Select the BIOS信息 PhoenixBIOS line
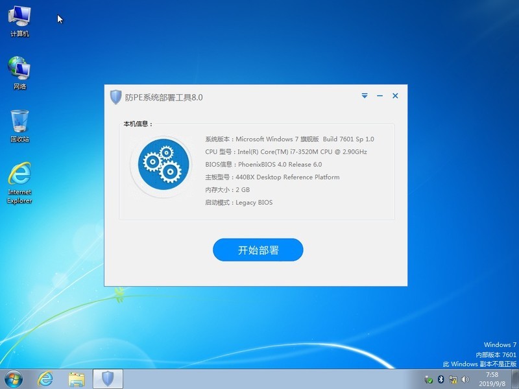The width and height of the screenshot is (519, 389). point(263,165)
